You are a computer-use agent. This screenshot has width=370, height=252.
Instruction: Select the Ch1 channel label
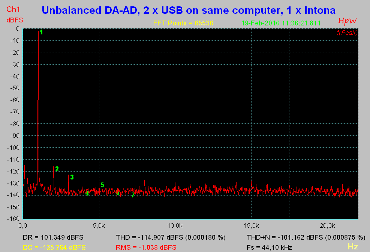point(13,9)
